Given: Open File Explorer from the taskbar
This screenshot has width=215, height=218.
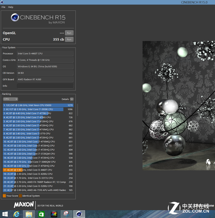Looking at the screenshot, I should (29, 214).
